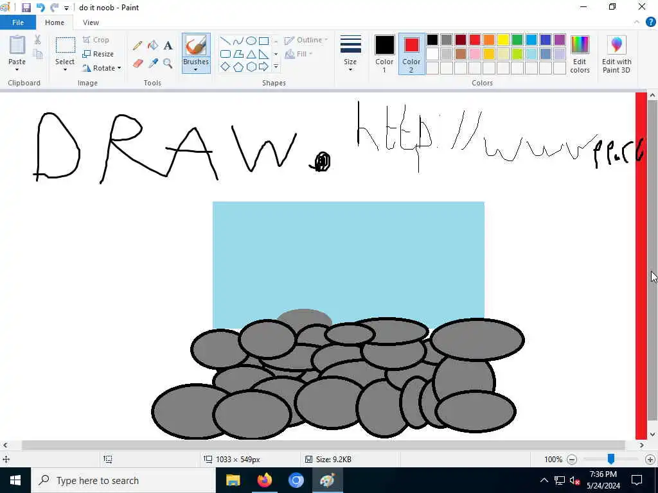Viewport: 658px width, 493px height.
Task: Click the taskbar search box
Action: click(x=123, y=480)
